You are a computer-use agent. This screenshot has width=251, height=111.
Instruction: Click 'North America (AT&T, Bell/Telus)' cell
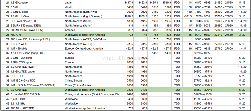click(92, 39)
